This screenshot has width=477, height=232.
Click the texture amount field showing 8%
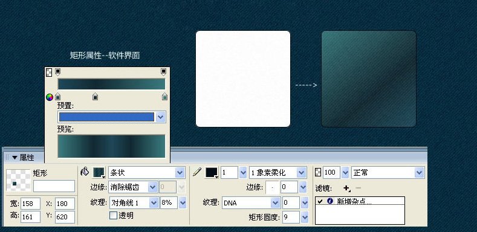click(x=169, y=203)
